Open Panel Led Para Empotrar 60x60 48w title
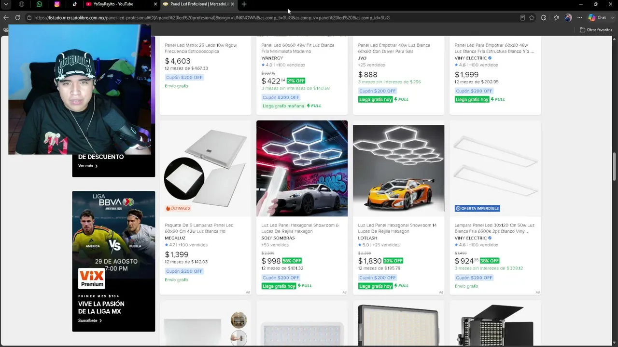This screenshot has height=347, width=618. pyautogui.click(x=494, y=48)
